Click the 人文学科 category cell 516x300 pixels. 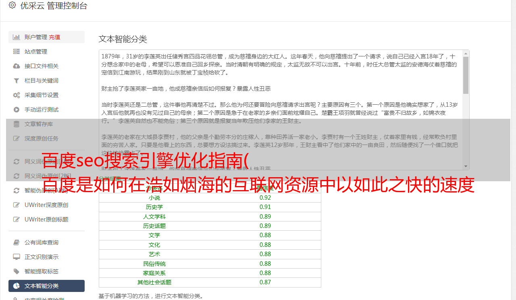pos(154,217)
